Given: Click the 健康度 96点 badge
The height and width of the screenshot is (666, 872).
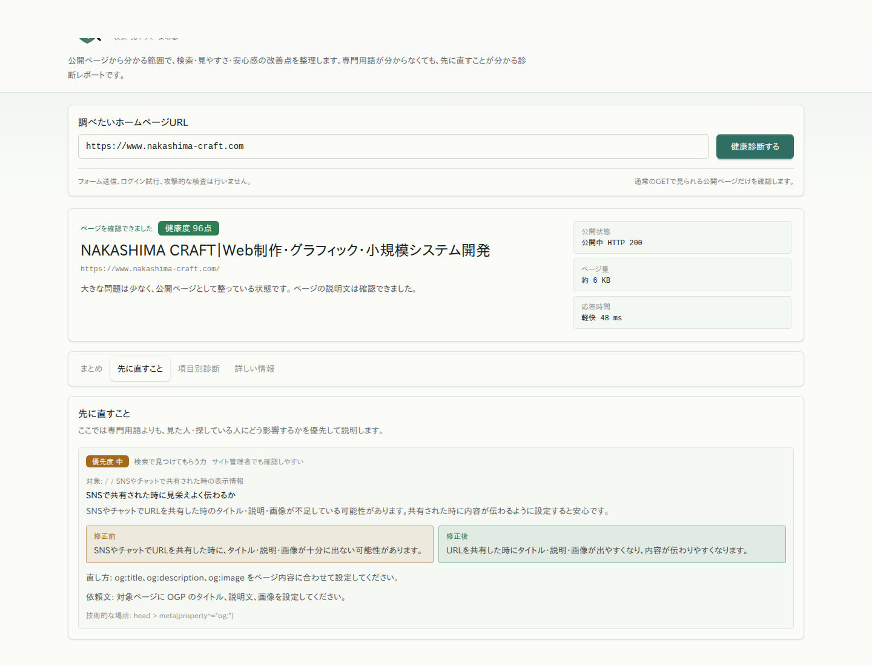Looking at the screenshot, I should point(188,228).
